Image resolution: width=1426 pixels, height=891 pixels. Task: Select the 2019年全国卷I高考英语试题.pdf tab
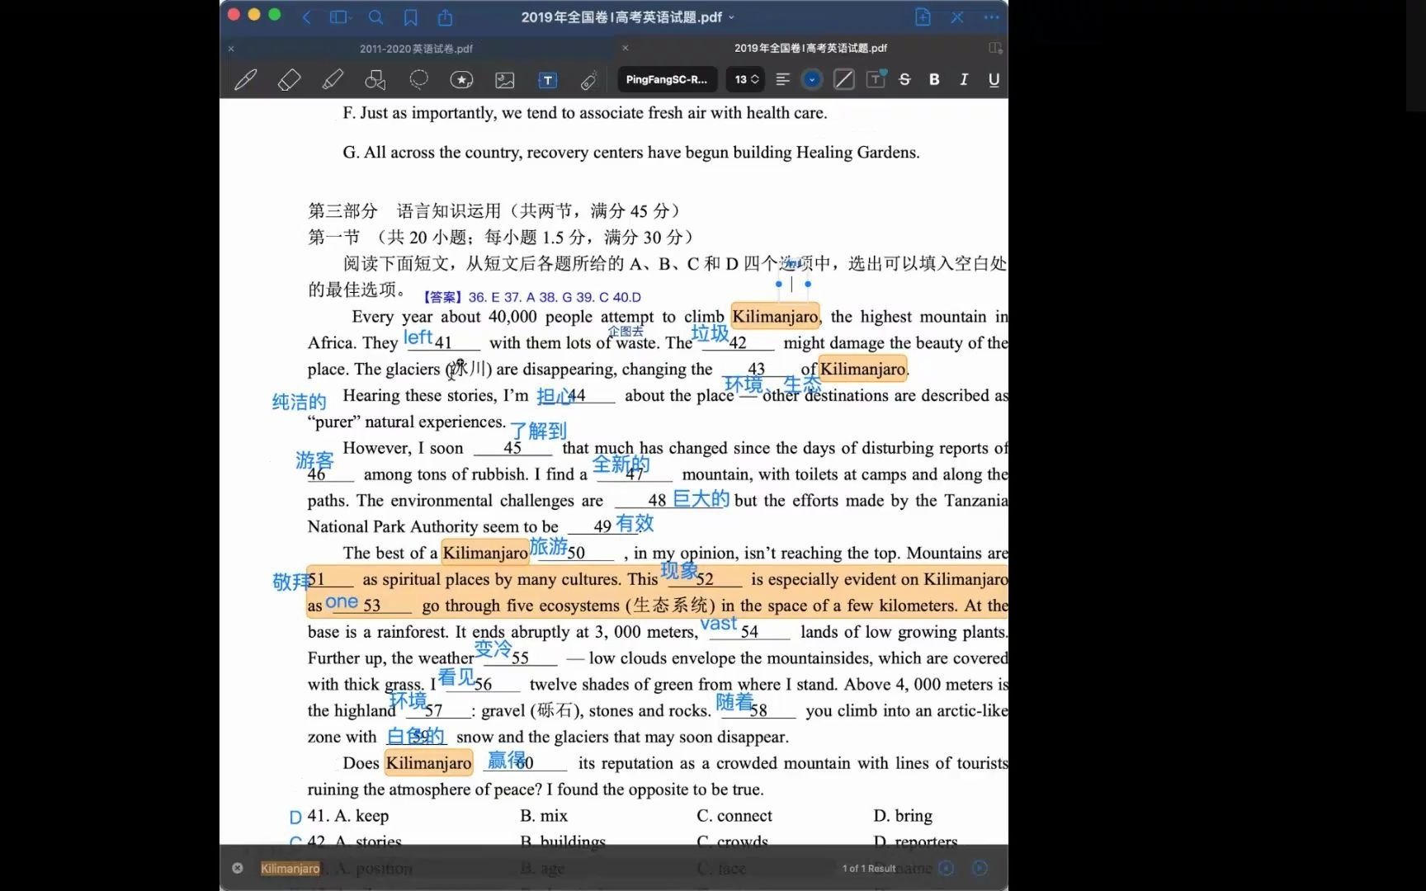tap(810, 48)
